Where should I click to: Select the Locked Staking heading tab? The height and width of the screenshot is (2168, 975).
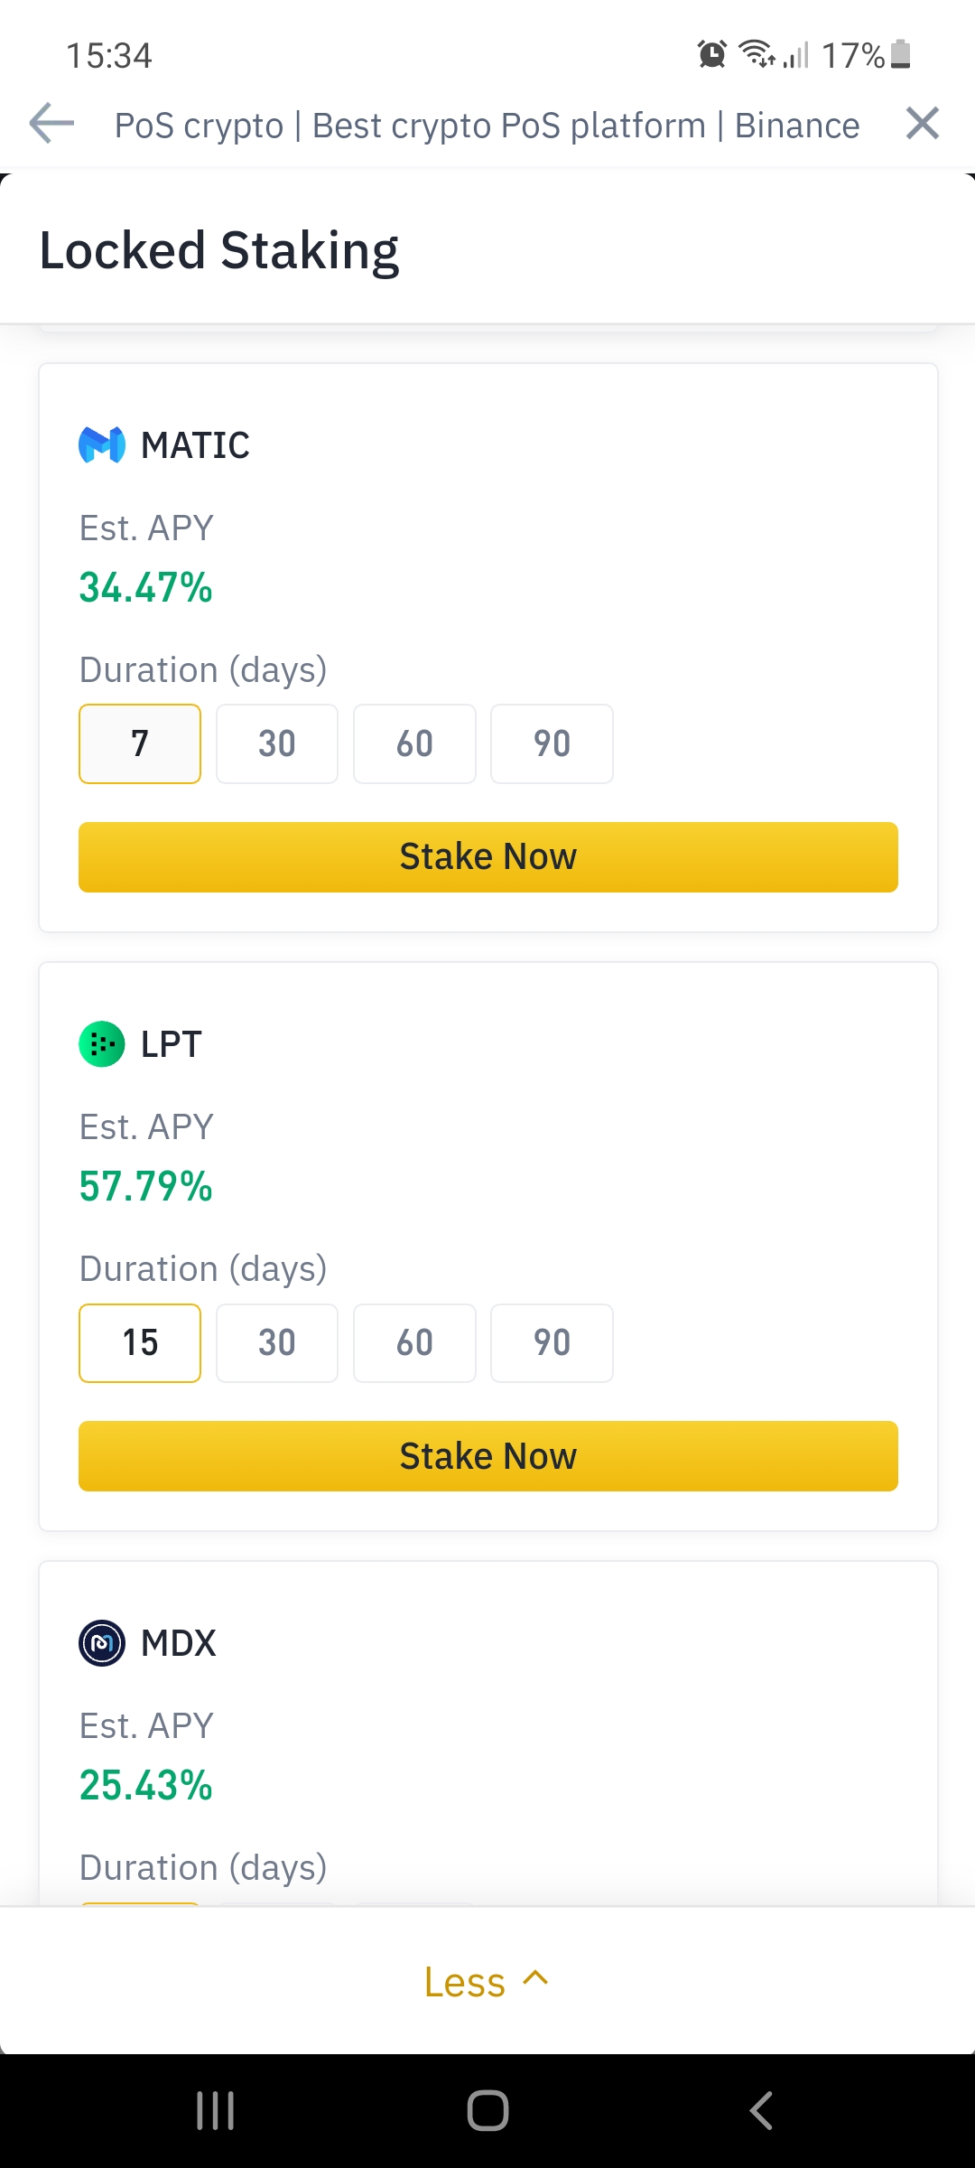pyautogui.click(x=218, y=248)
